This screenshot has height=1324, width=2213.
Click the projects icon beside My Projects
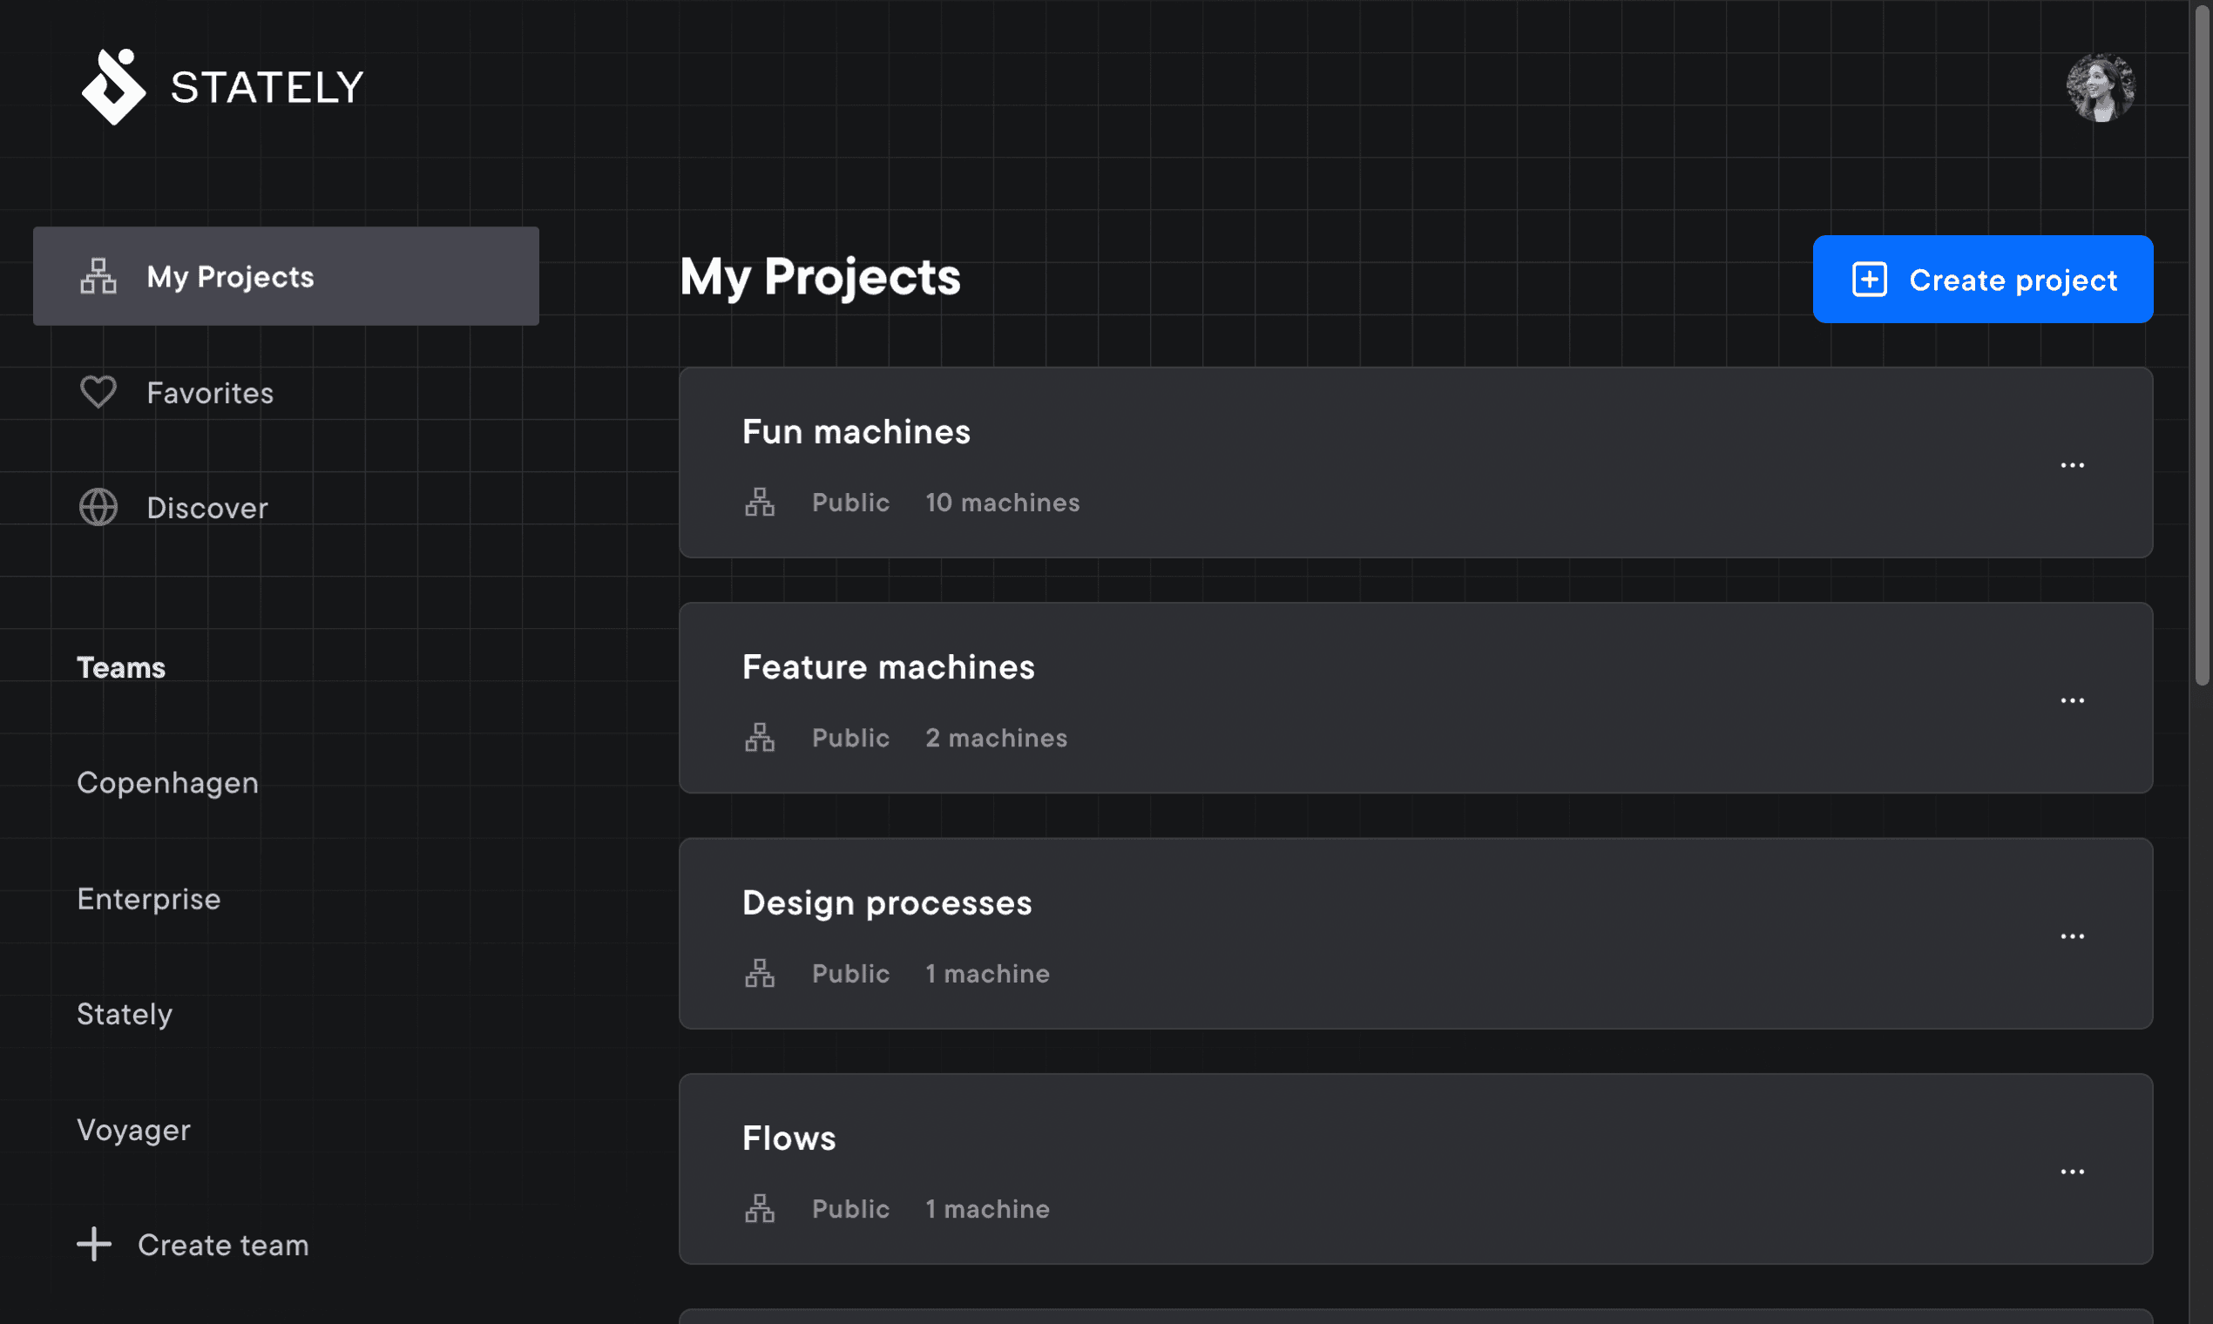(x=98, y=277)
